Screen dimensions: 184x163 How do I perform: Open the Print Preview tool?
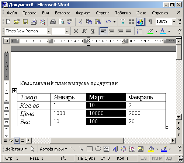coord(61,22)
